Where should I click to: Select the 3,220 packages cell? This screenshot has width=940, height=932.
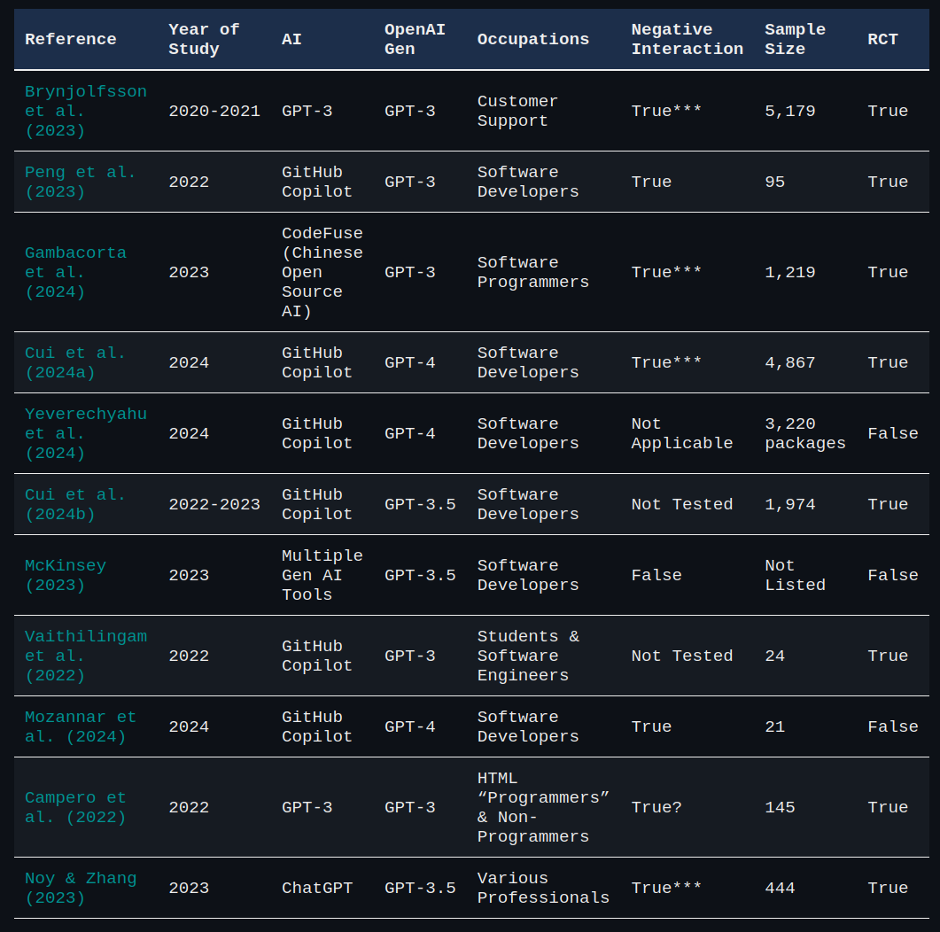coord(805,433)
